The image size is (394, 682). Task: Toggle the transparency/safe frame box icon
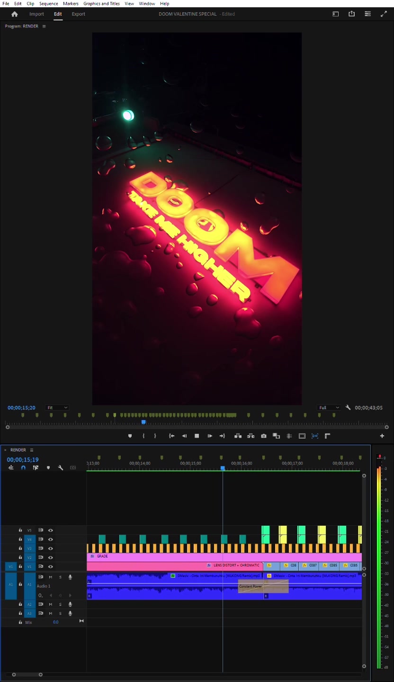point(302,436)
